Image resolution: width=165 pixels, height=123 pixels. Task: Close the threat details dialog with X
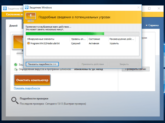(138, 7)
